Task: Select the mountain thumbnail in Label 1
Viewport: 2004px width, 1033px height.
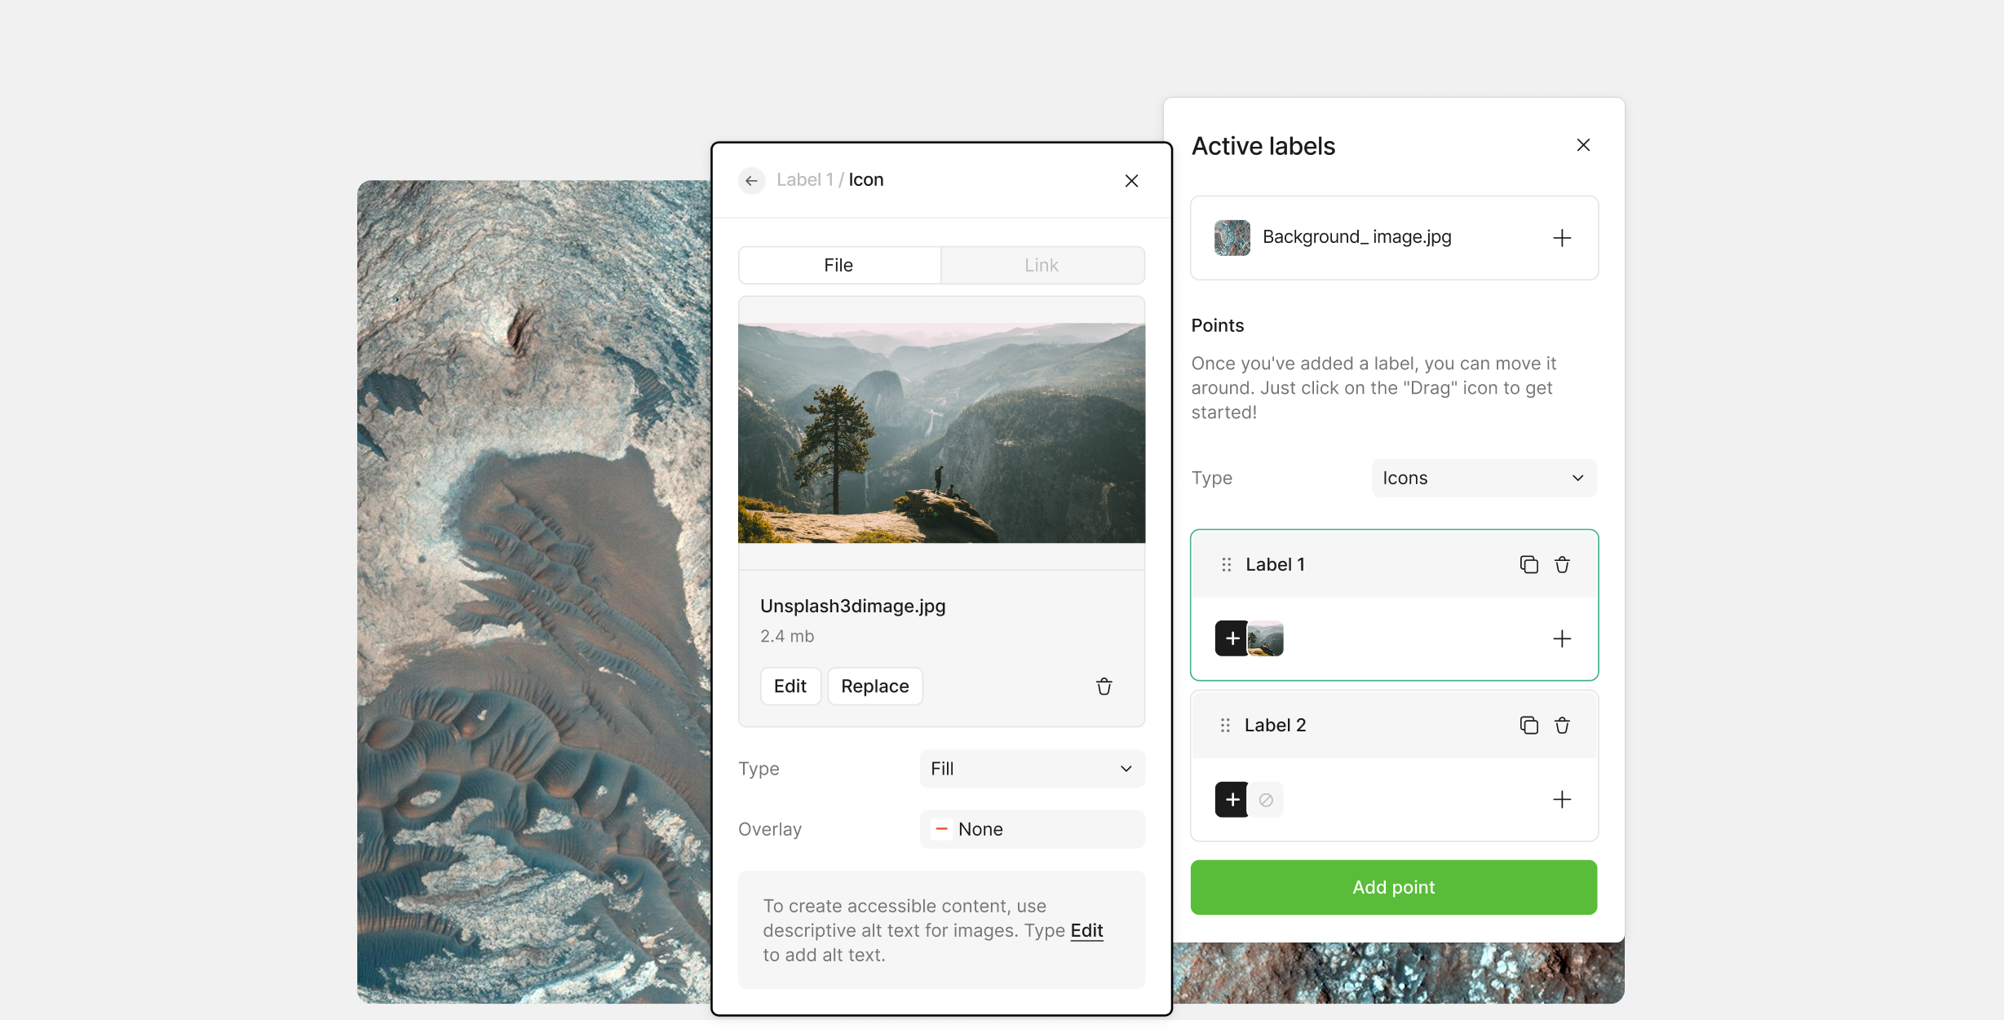Action: tap(1266, 638)
